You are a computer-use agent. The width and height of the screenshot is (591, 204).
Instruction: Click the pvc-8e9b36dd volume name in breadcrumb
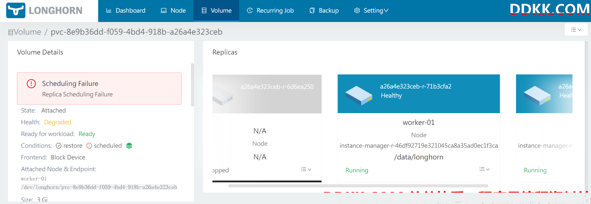[137, 32]
